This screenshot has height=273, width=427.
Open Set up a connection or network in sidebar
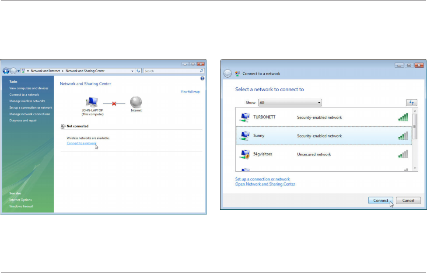click(x=31, y=108)
